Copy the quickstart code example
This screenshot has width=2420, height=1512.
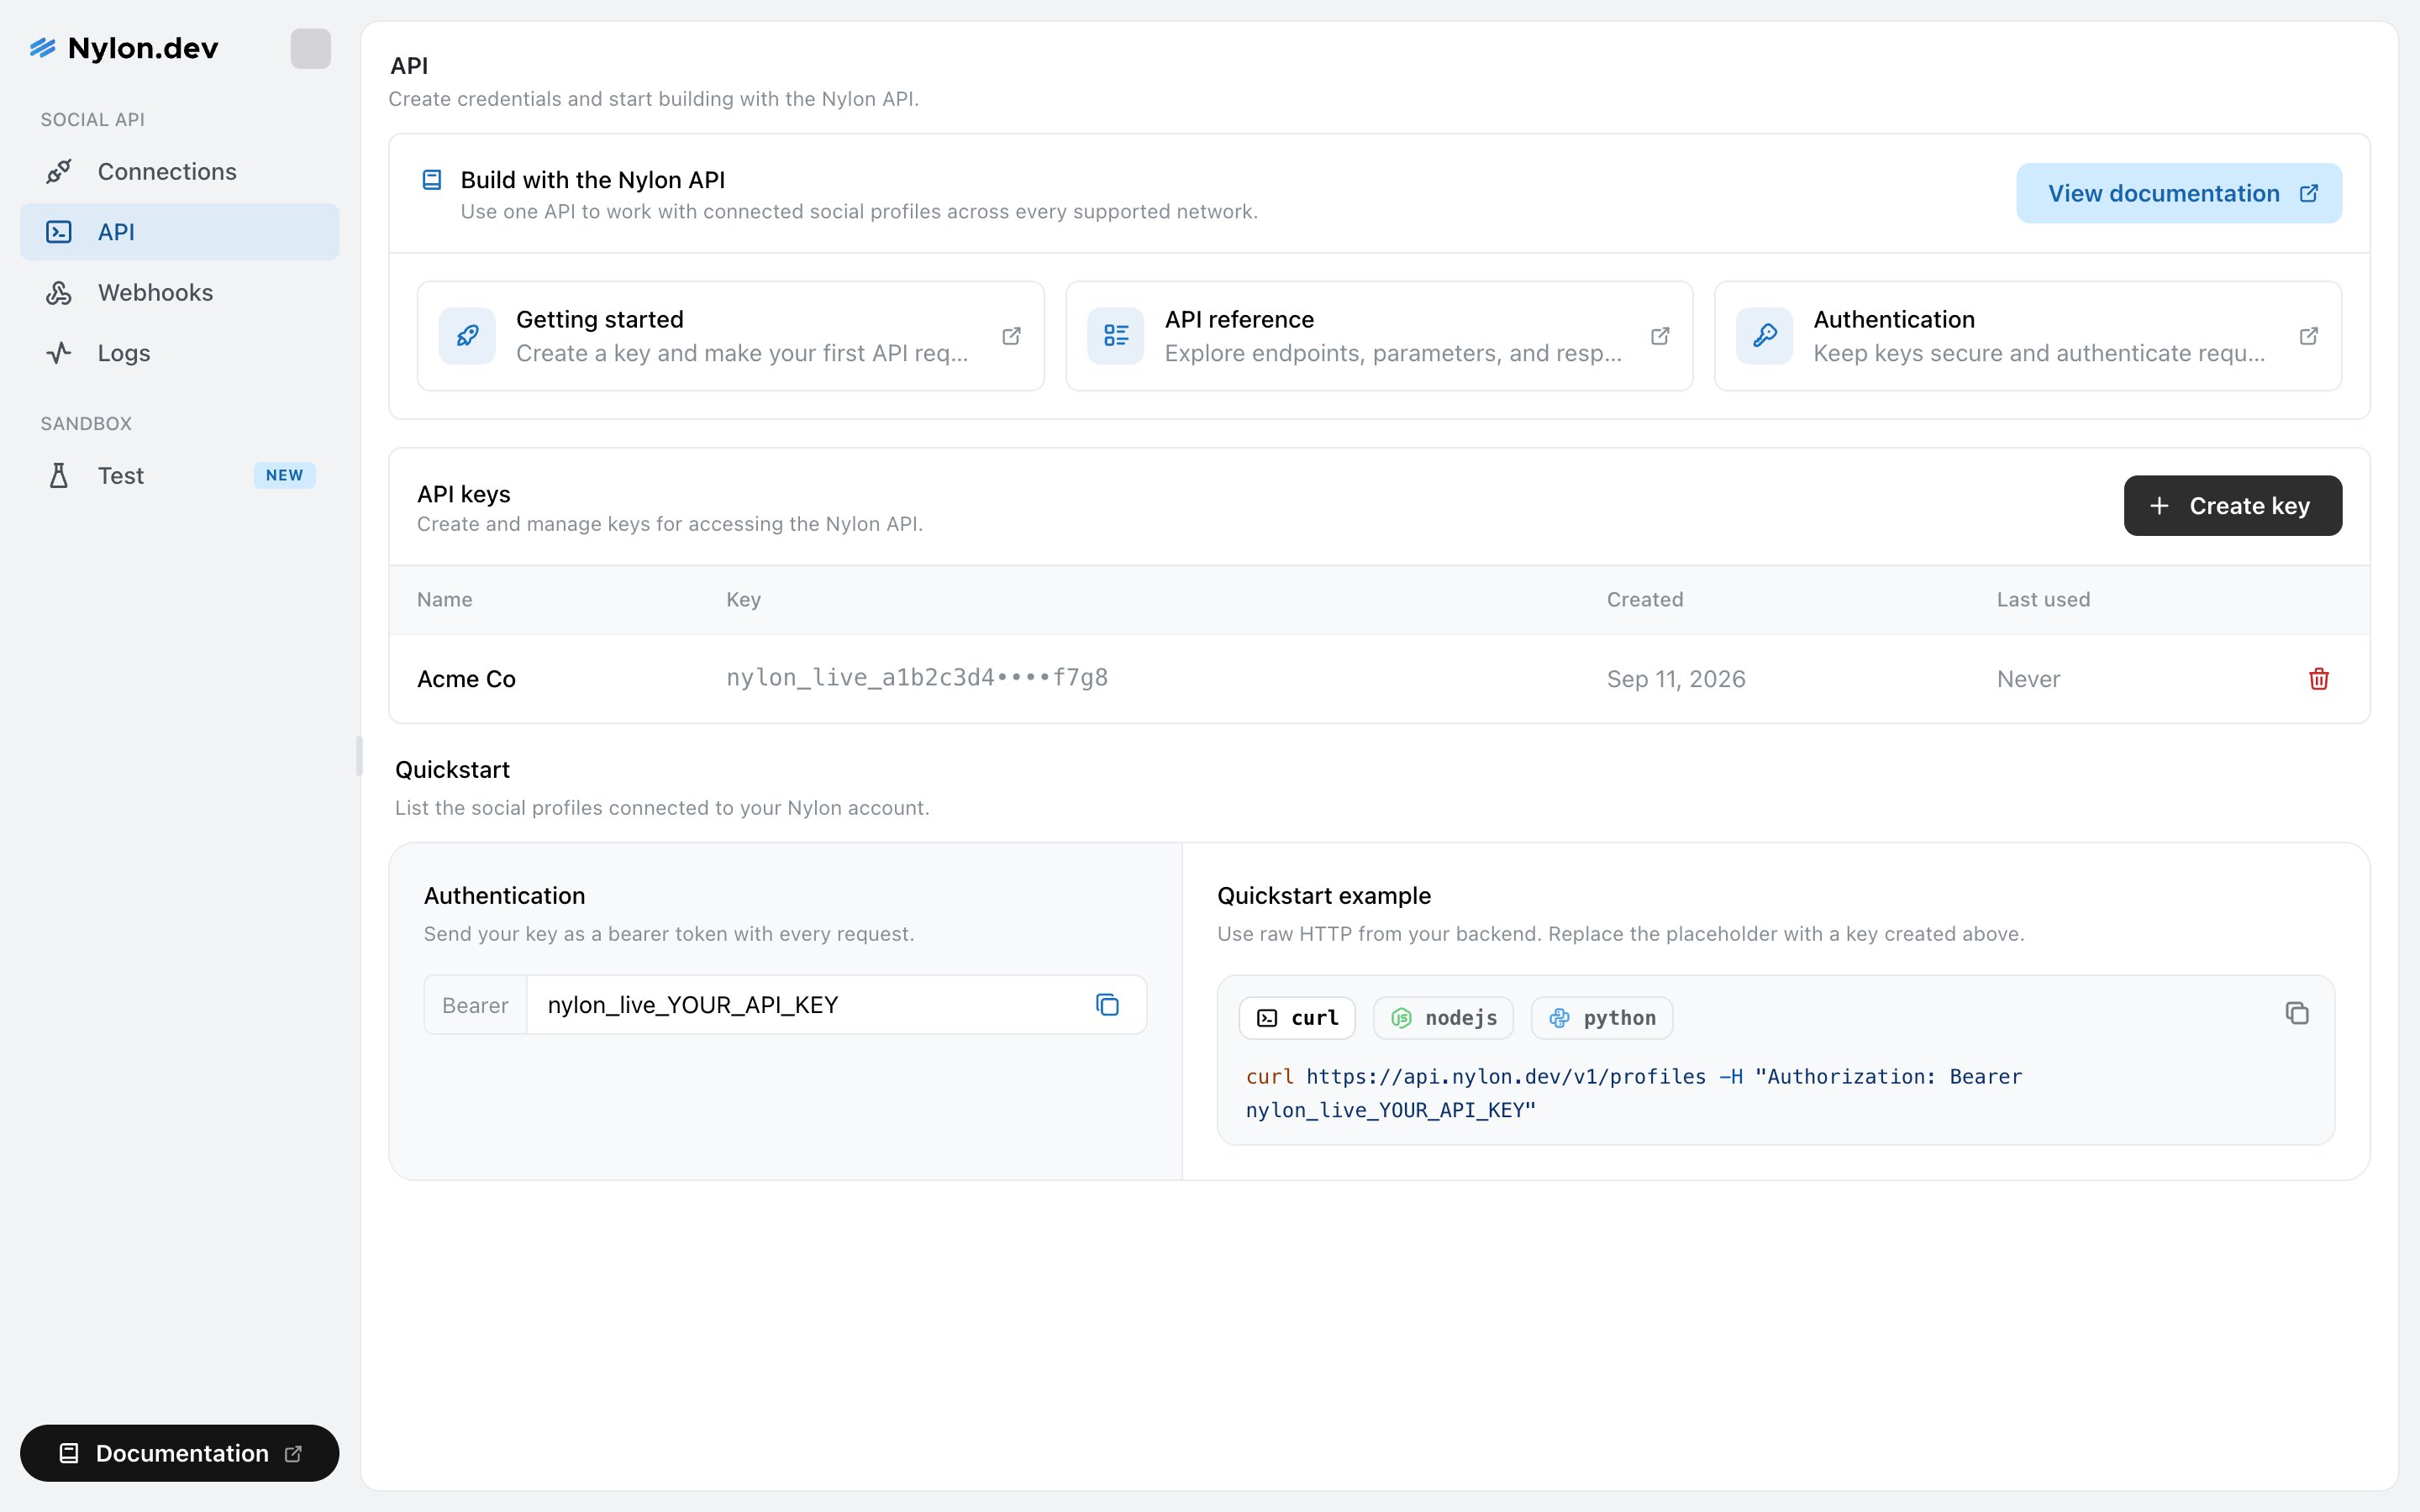2297,1013
